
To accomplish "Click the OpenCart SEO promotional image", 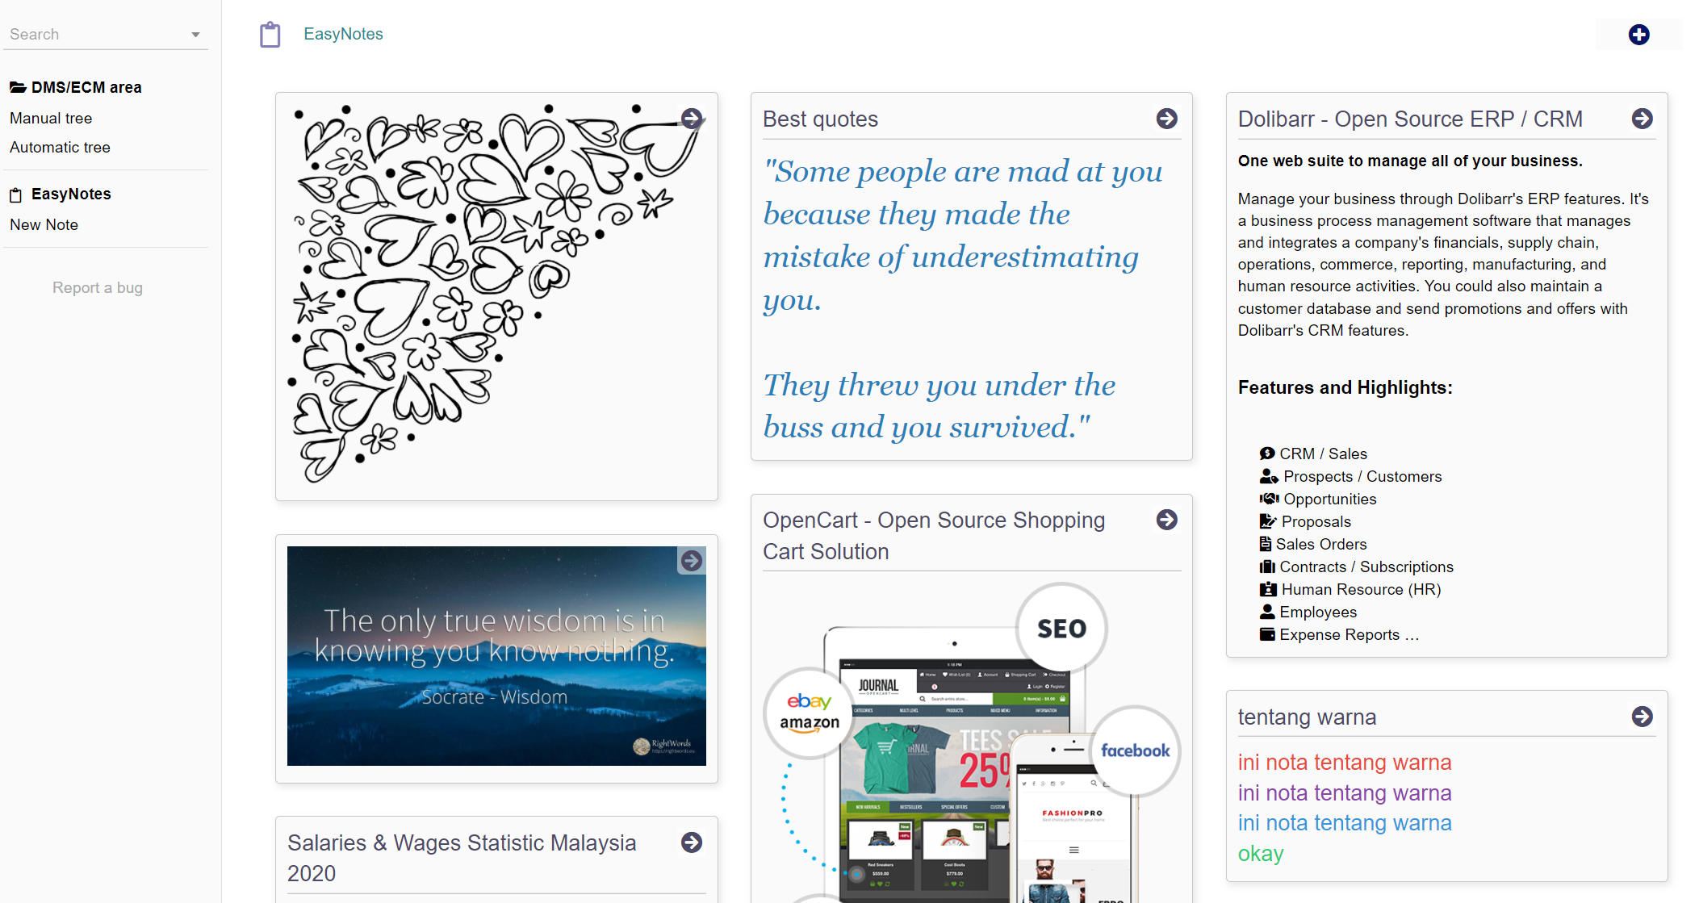I will click(972, 742).
